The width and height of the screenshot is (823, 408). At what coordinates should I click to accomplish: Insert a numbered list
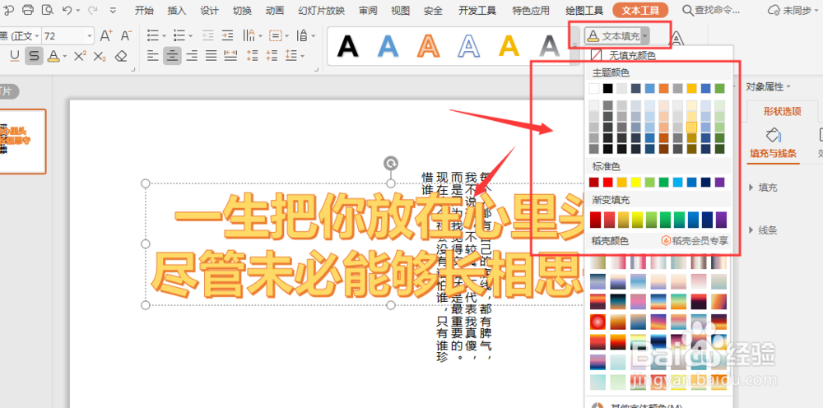point(179,35)
